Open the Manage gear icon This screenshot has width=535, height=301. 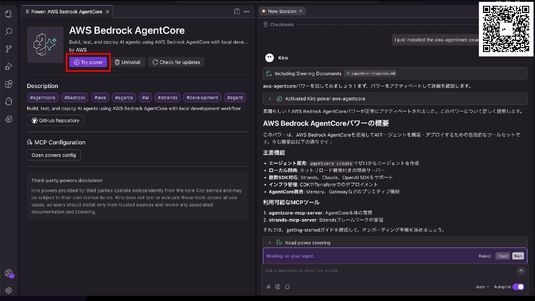point(9,291)
